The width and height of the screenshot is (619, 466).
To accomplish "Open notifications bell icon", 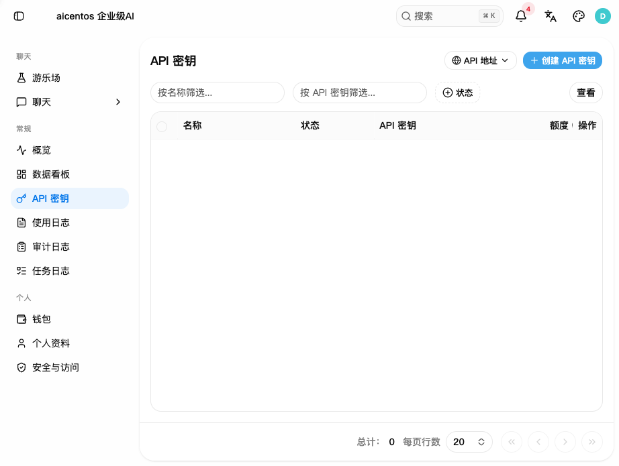I will pos(521,16).
